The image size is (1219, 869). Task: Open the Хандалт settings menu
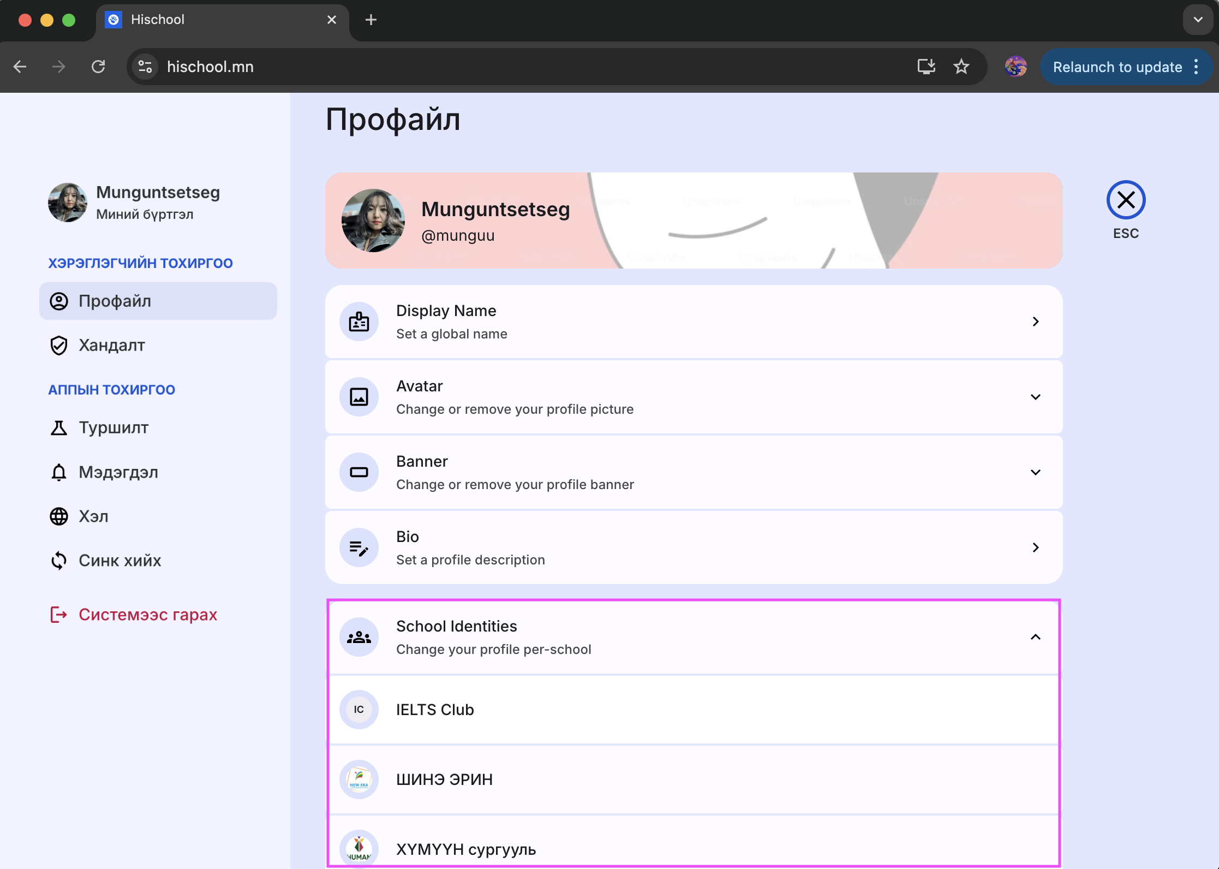point(111,345)
